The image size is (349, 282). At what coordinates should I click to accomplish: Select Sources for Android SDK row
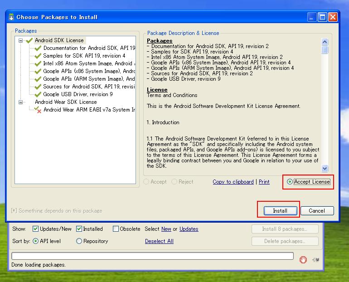[x=89, y=87]
